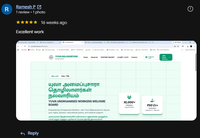
Task: Click the page's vertical scrollbar
Action: [x=196, y=62]
